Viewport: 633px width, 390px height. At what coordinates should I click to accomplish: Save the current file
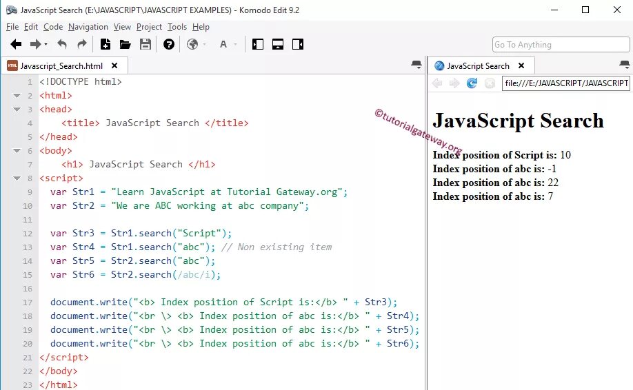(x=145, y=44)
